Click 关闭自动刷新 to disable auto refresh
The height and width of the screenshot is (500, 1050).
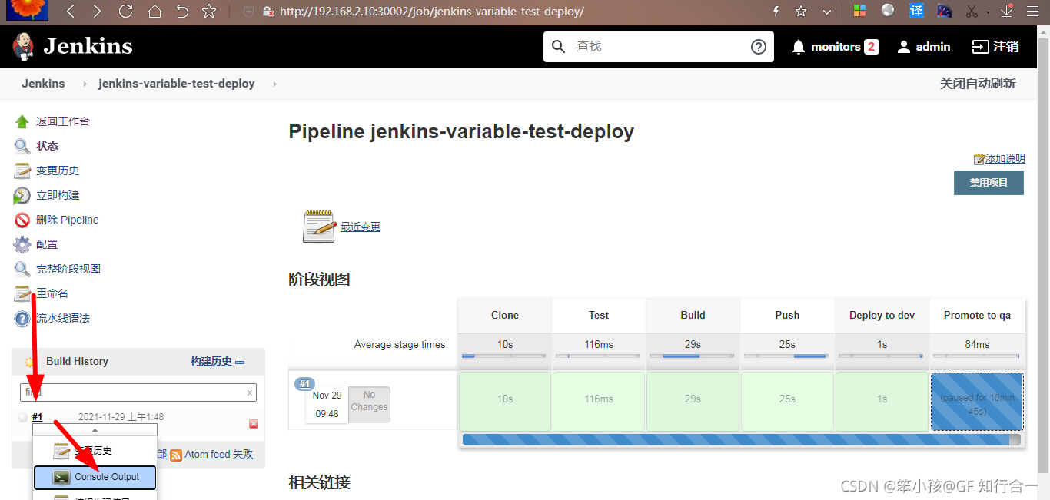coord(978,84)
